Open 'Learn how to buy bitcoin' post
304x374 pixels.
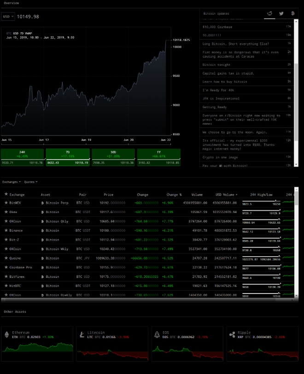click(x=246, y=81)
